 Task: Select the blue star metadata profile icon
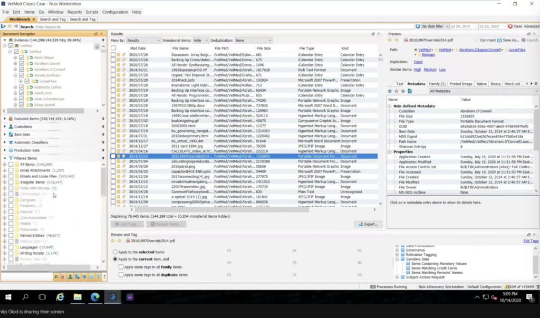(x=390, y=91)
